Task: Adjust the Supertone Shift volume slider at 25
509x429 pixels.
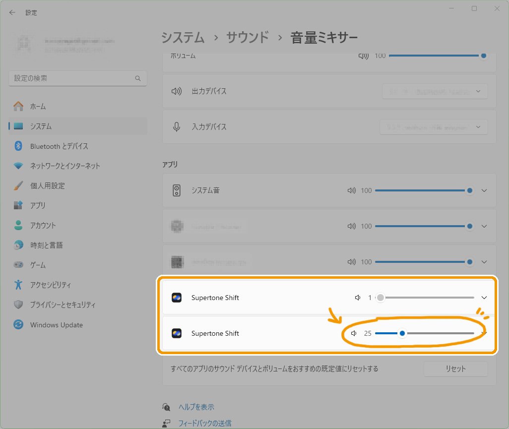Action: click(402, 333)
